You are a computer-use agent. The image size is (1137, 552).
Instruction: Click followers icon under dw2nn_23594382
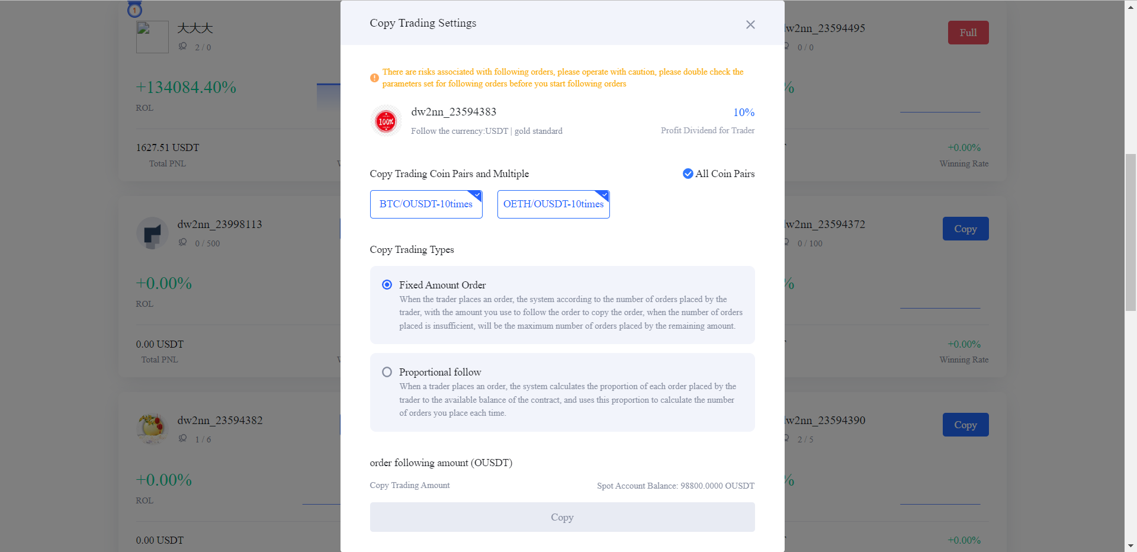[183, 438]
